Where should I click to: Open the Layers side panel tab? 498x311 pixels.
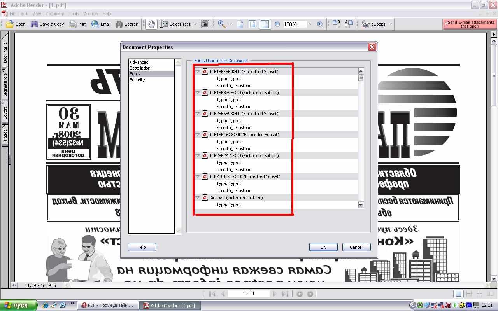pos(5,113)
